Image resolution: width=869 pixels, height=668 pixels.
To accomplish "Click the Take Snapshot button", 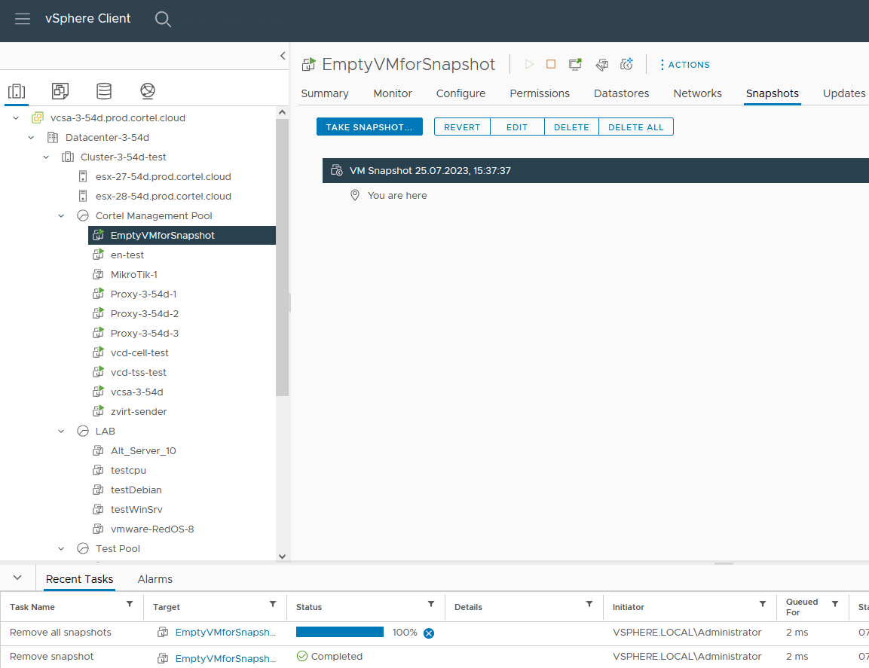I will pos(369,127).
